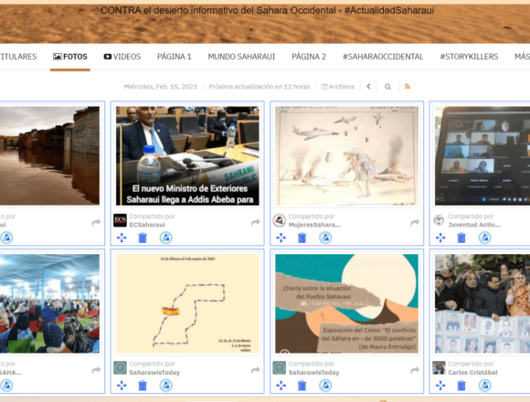
Task: Click SaharawisToday under the Charla poster
Action: [313, 372]
